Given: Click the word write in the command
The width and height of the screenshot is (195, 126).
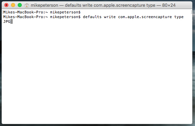Looking at the screenshot, I should tap(110, 17).
